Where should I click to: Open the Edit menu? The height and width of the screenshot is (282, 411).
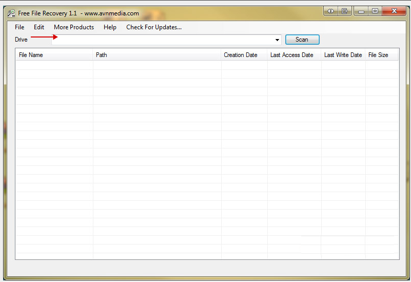[39, 27]
